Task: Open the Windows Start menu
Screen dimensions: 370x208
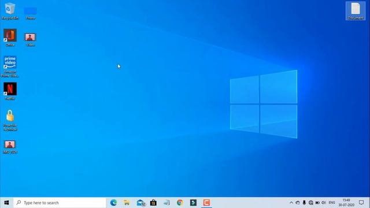Action: (6, 203)
